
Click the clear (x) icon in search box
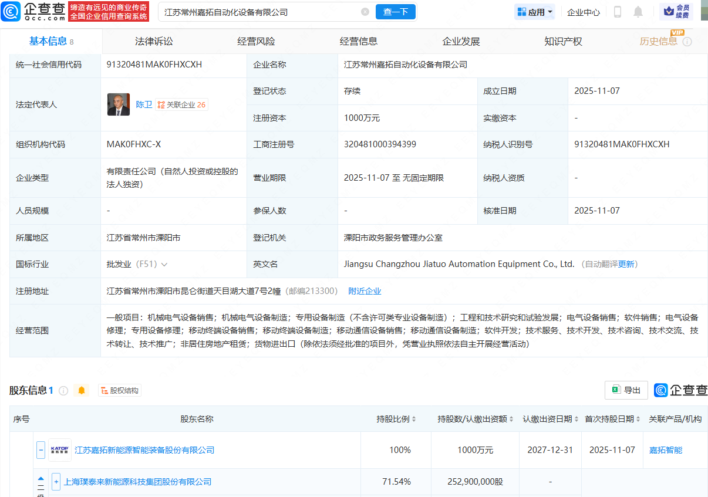[x=365, y=11]
